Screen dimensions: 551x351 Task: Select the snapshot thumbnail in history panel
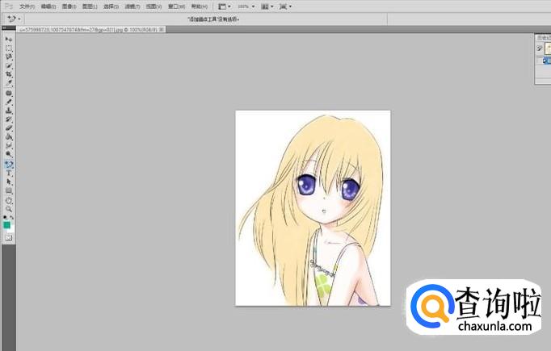(x=548, y=48)
